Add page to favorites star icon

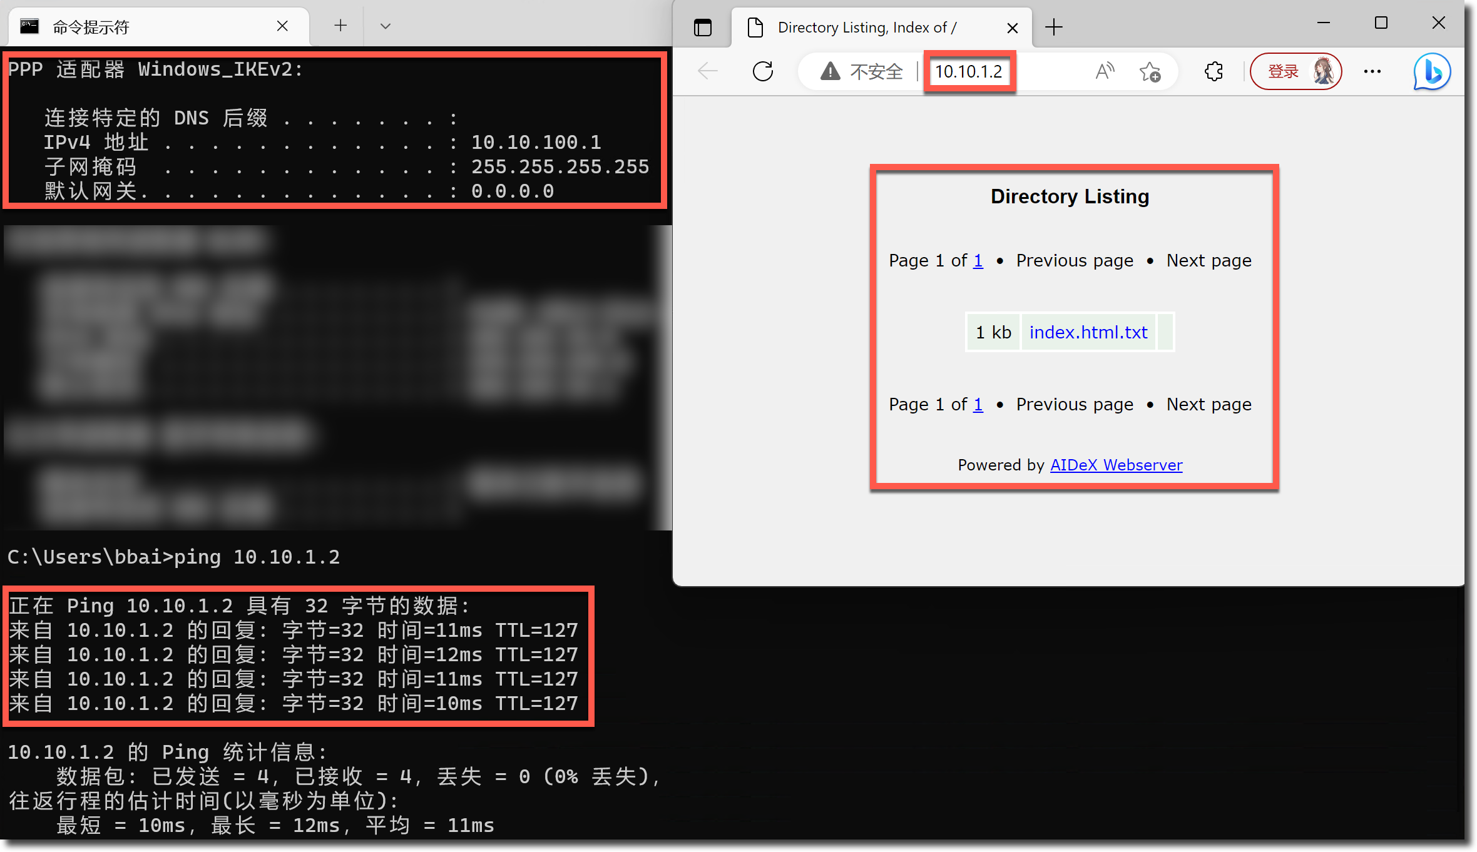(1150, 72)
